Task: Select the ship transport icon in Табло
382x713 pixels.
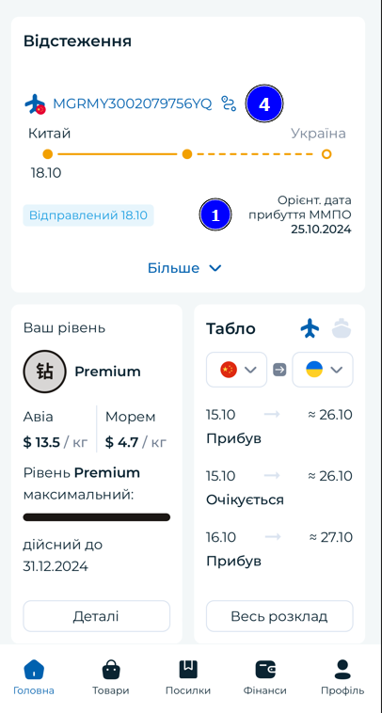Action: point(342,328)
